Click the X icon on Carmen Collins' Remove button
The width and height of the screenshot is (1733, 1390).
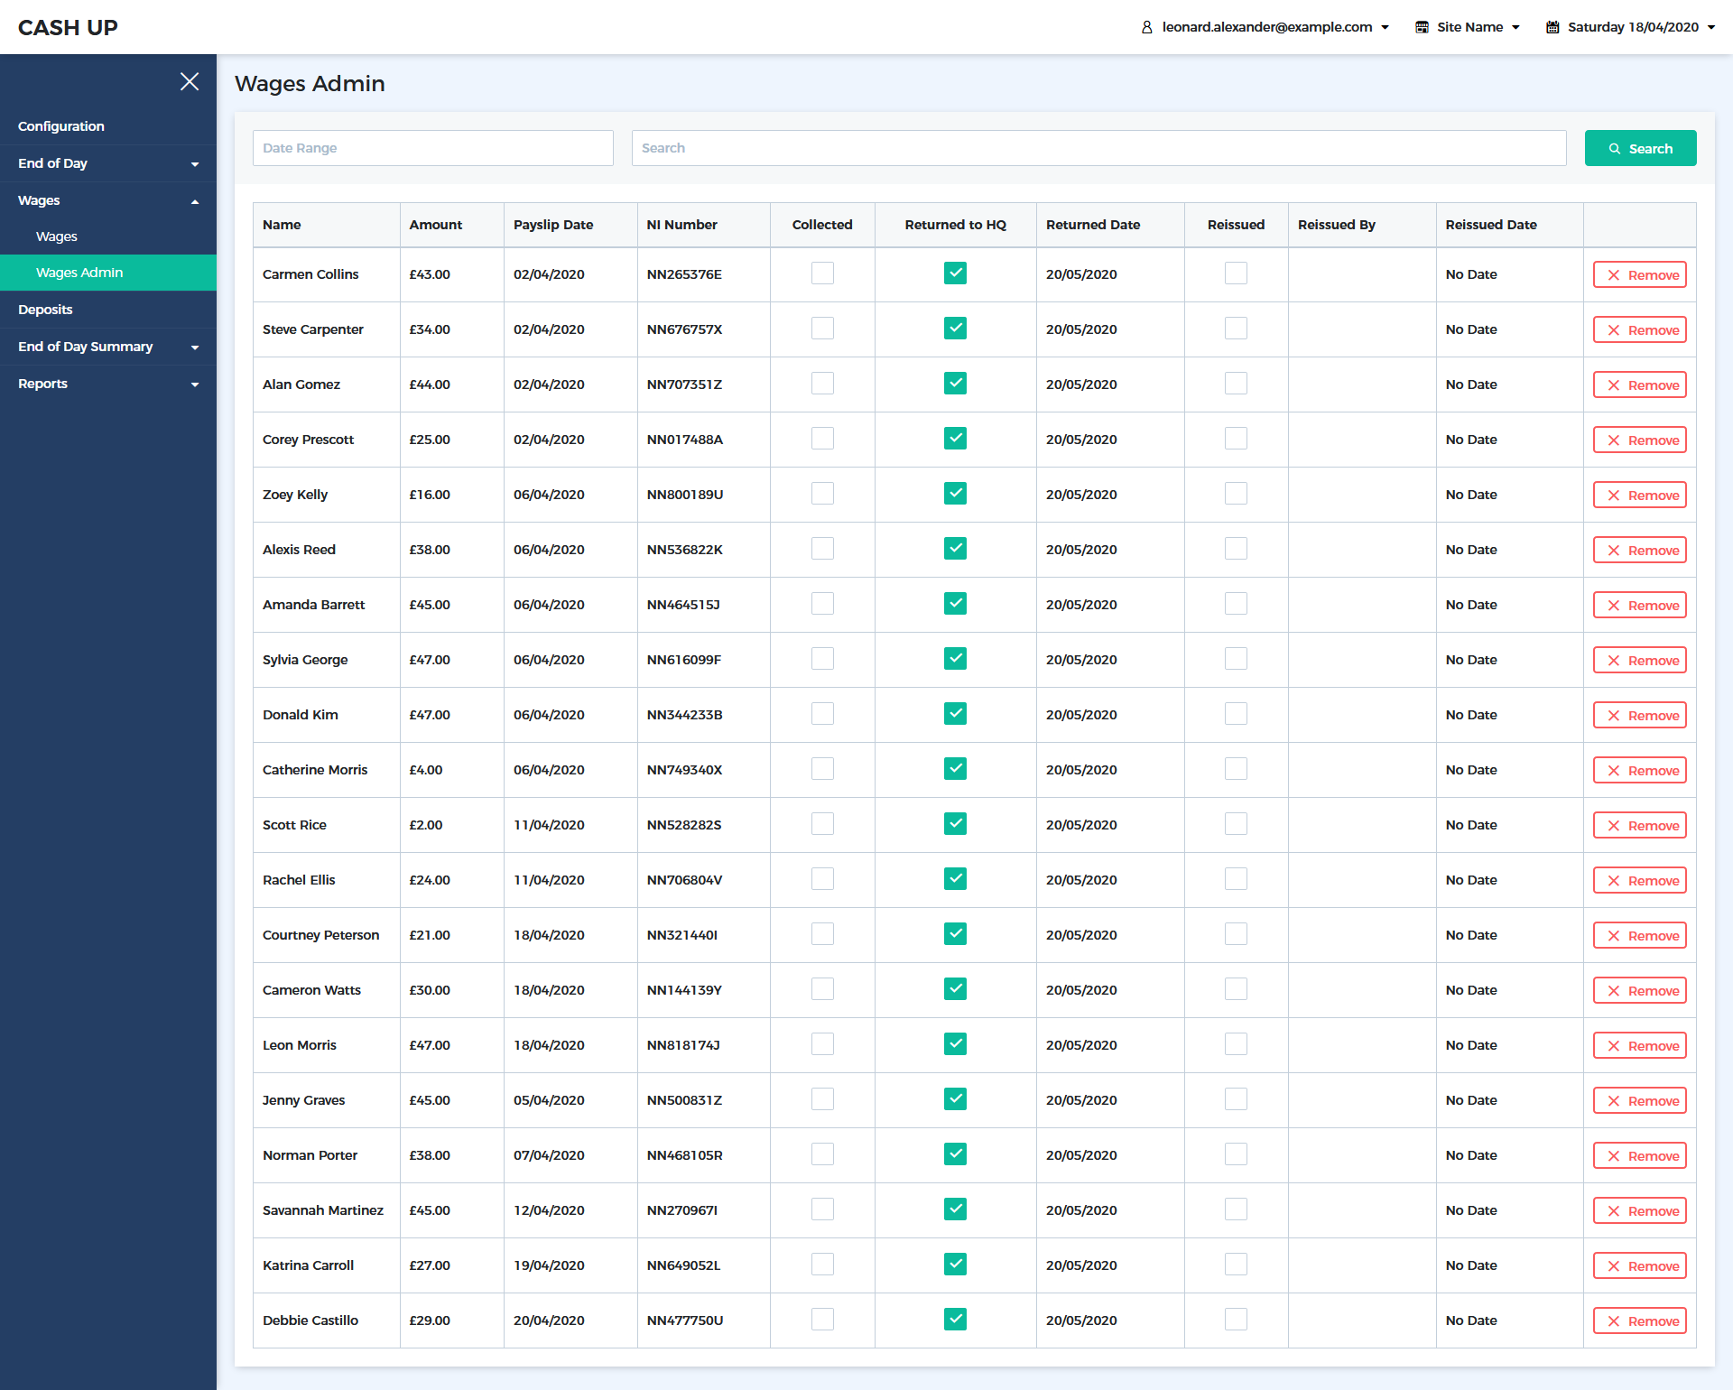pos(1614,275)
